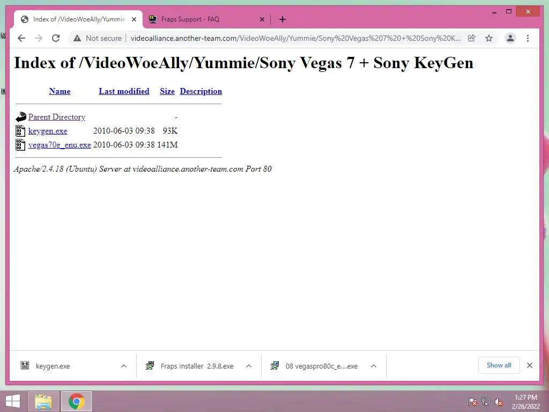This screenshot has width=549, height=412.
Task: Expand options for Fraps Installer download
Action: tap(249, 366)
